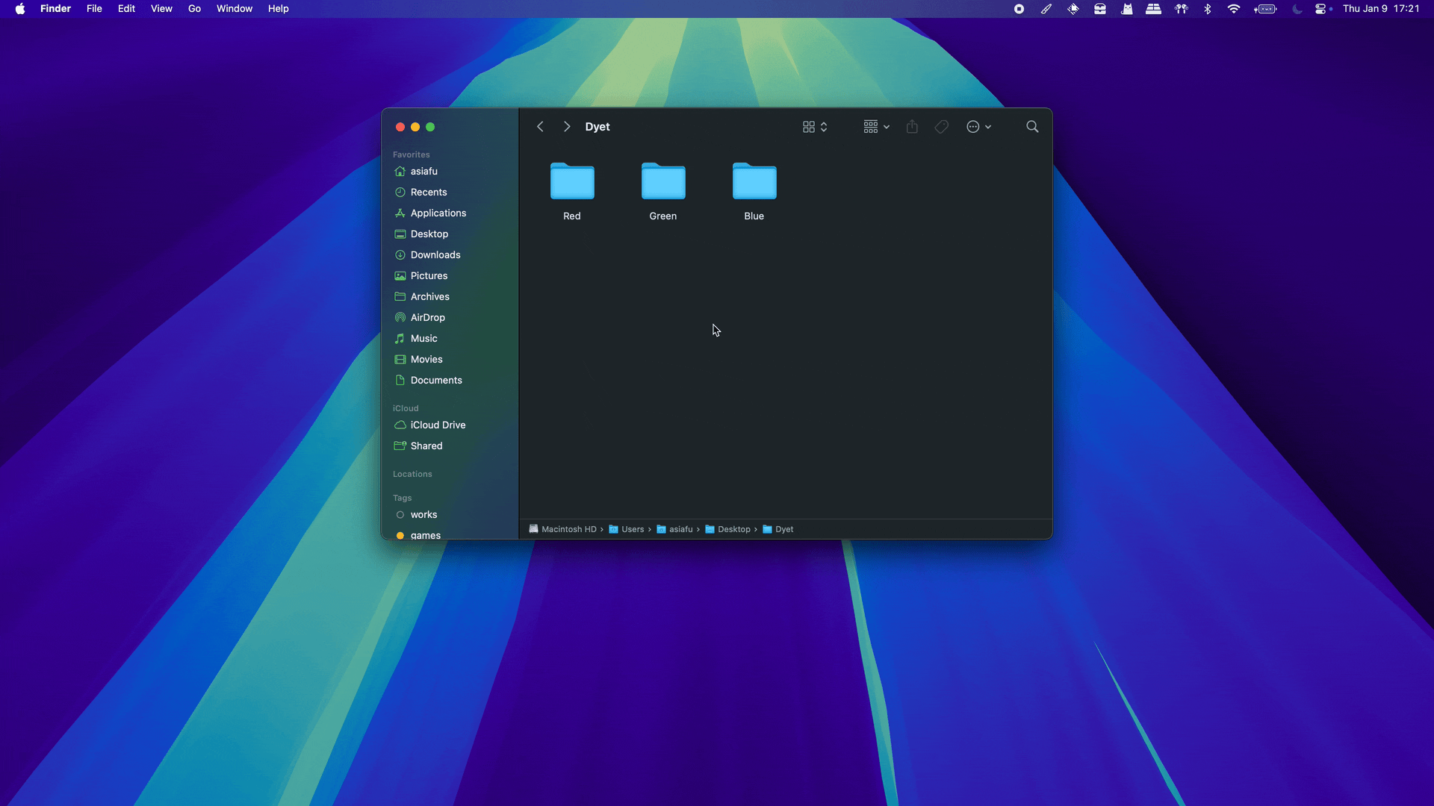The image size is (1434, 806).
Task: Click the Share icon in Finder toolbar
Action: [912, 127]
